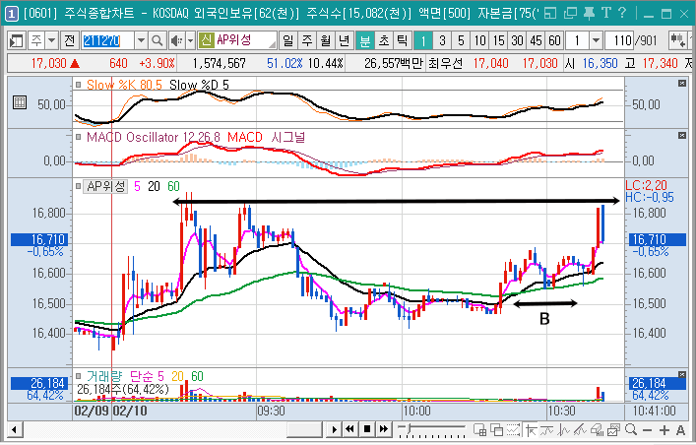This screenshot has height=445, width=696.
Task: Click the horizontal line chart tool icon
Action: tap(547, 430)
